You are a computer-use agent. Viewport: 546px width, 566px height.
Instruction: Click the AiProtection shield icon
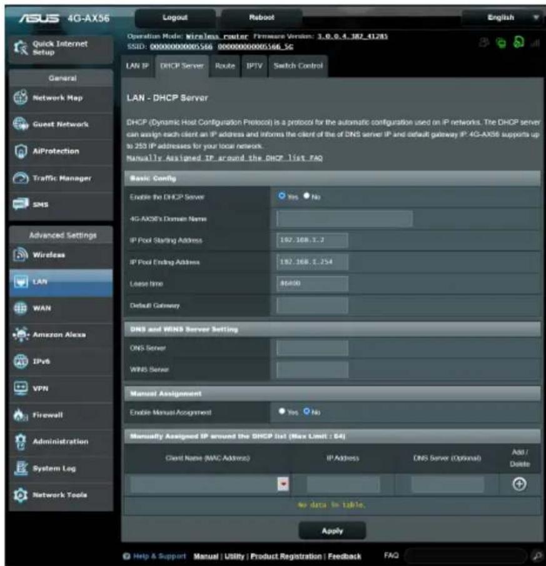21,151
